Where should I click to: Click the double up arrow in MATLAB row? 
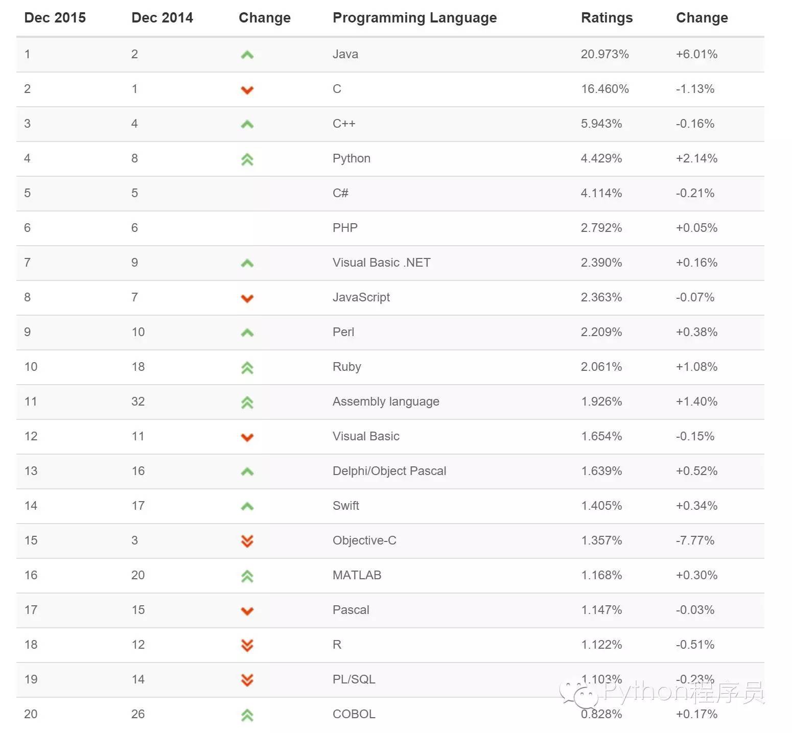[x=247, y=576]
